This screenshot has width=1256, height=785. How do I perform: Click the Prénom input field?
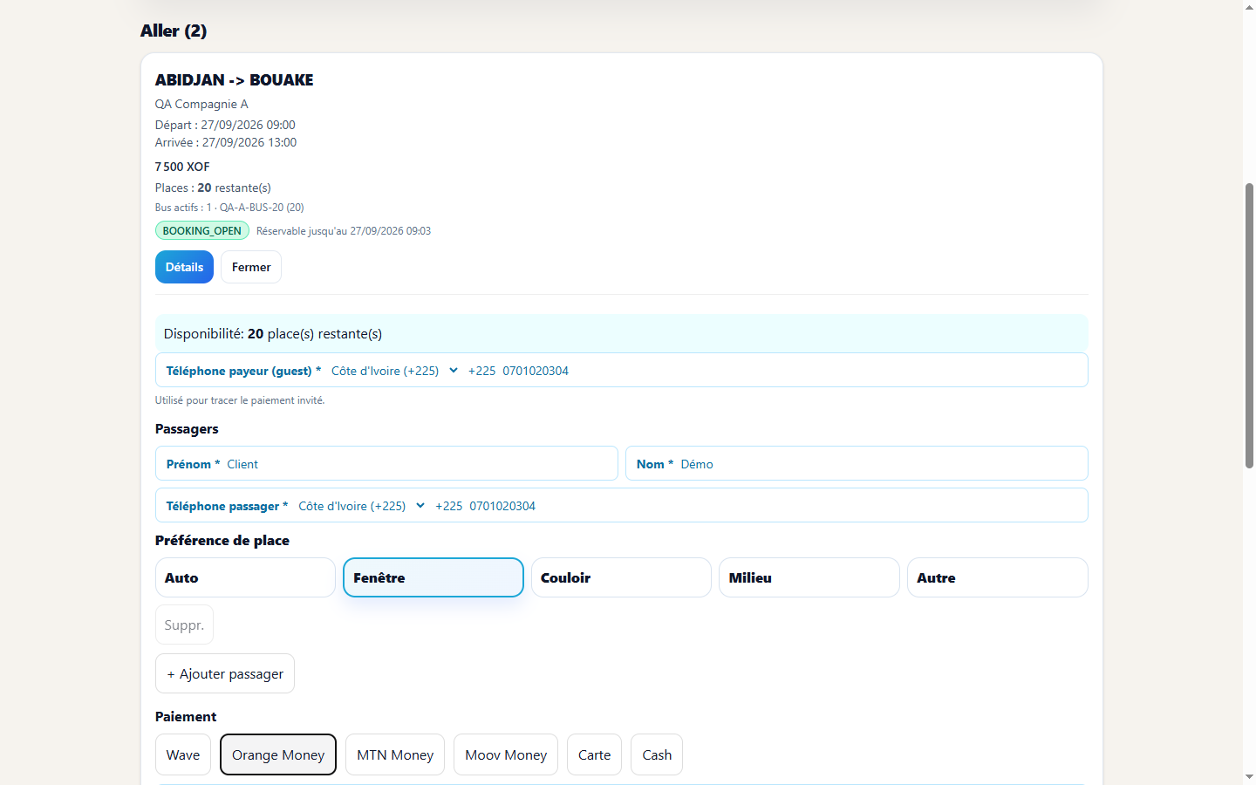click(x=386, y=463)
